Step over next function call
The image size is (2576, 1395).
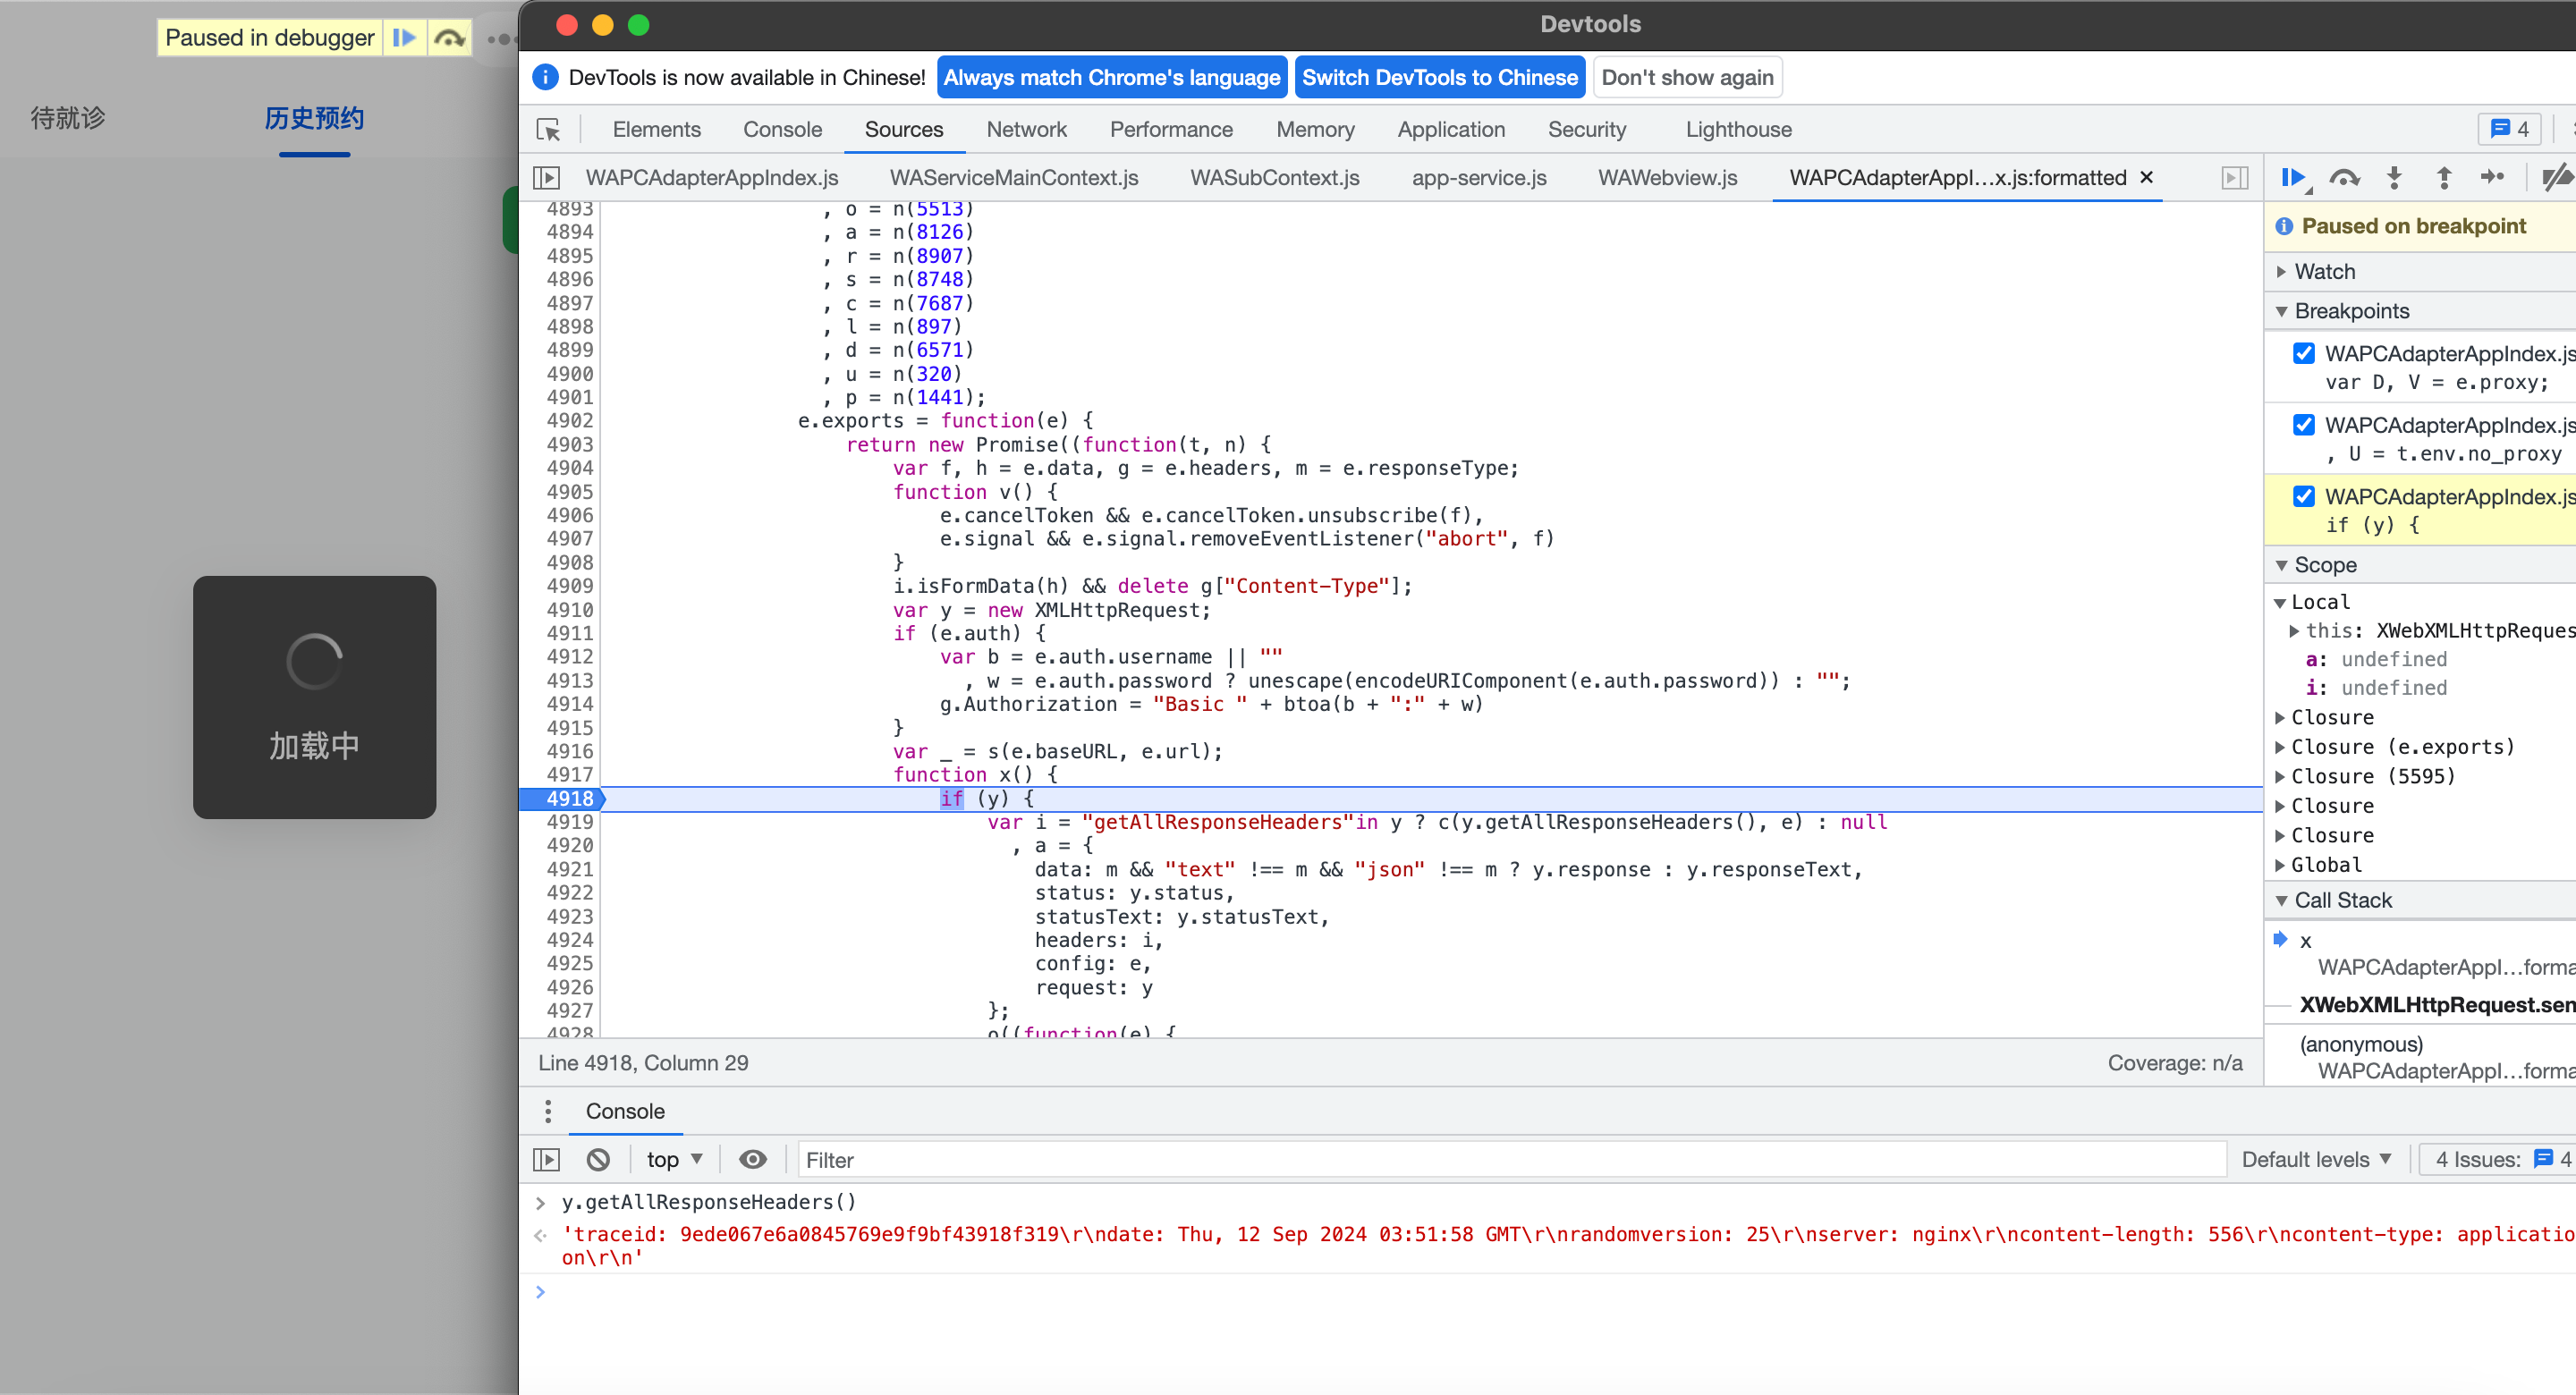[x=2344, y=178]
